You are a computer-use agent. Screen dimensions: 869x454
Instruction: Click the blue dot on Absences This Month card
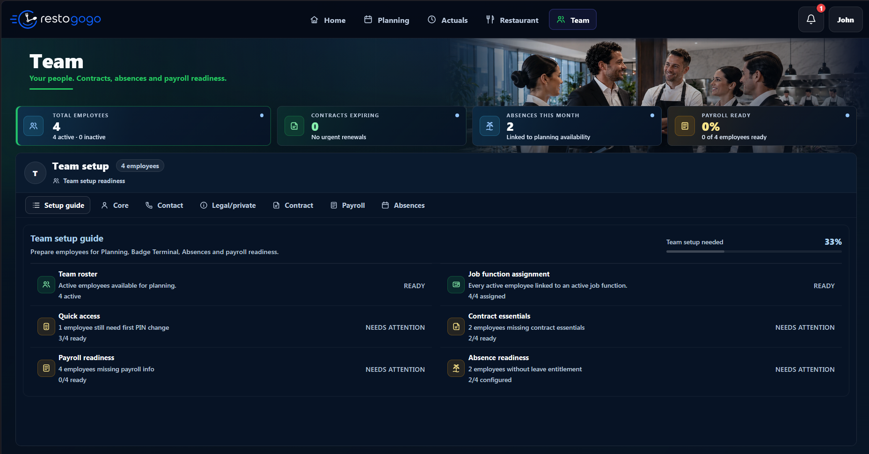(652, 115)
